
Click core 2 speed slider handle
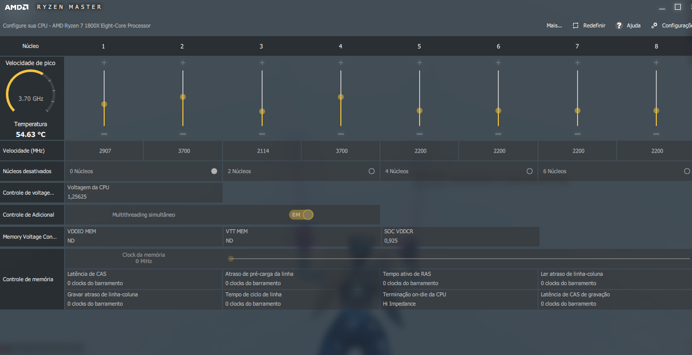(183, 97)
